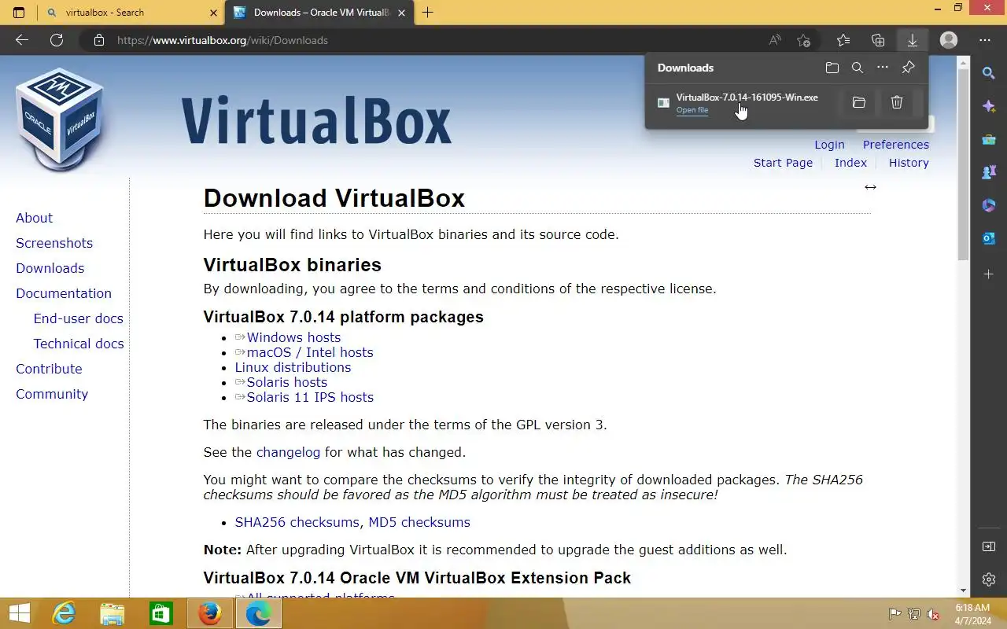Viewport: 1007px width, 629px height.
Task: Open Outlook icon in sidebar
Action: click(x=989, y=238)
